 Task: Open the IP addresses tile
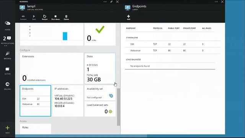(68, 101)
